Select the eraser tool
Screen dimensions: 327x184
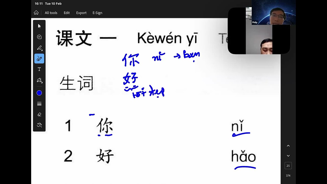coord(39,114)
